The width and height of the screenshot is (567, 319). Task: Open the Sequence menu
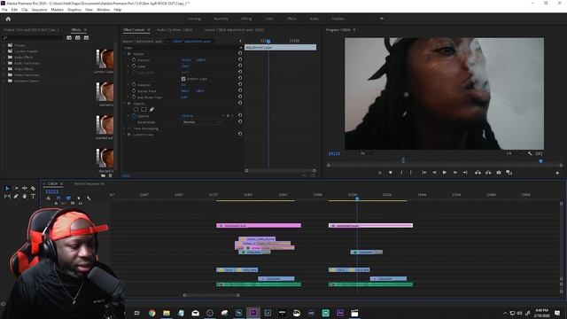[x=39, y=10]
